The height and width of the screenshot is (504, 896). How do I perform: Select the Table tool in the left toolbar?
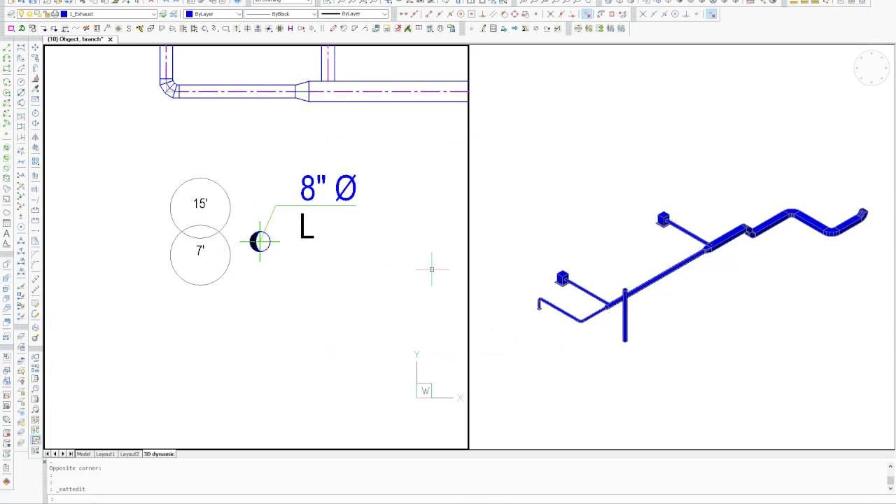click(6, 223)
